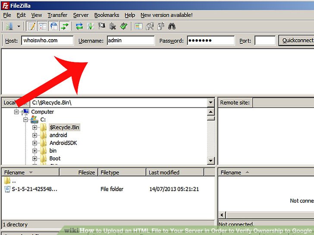Sort local files by Last modified column

(164, 173)
